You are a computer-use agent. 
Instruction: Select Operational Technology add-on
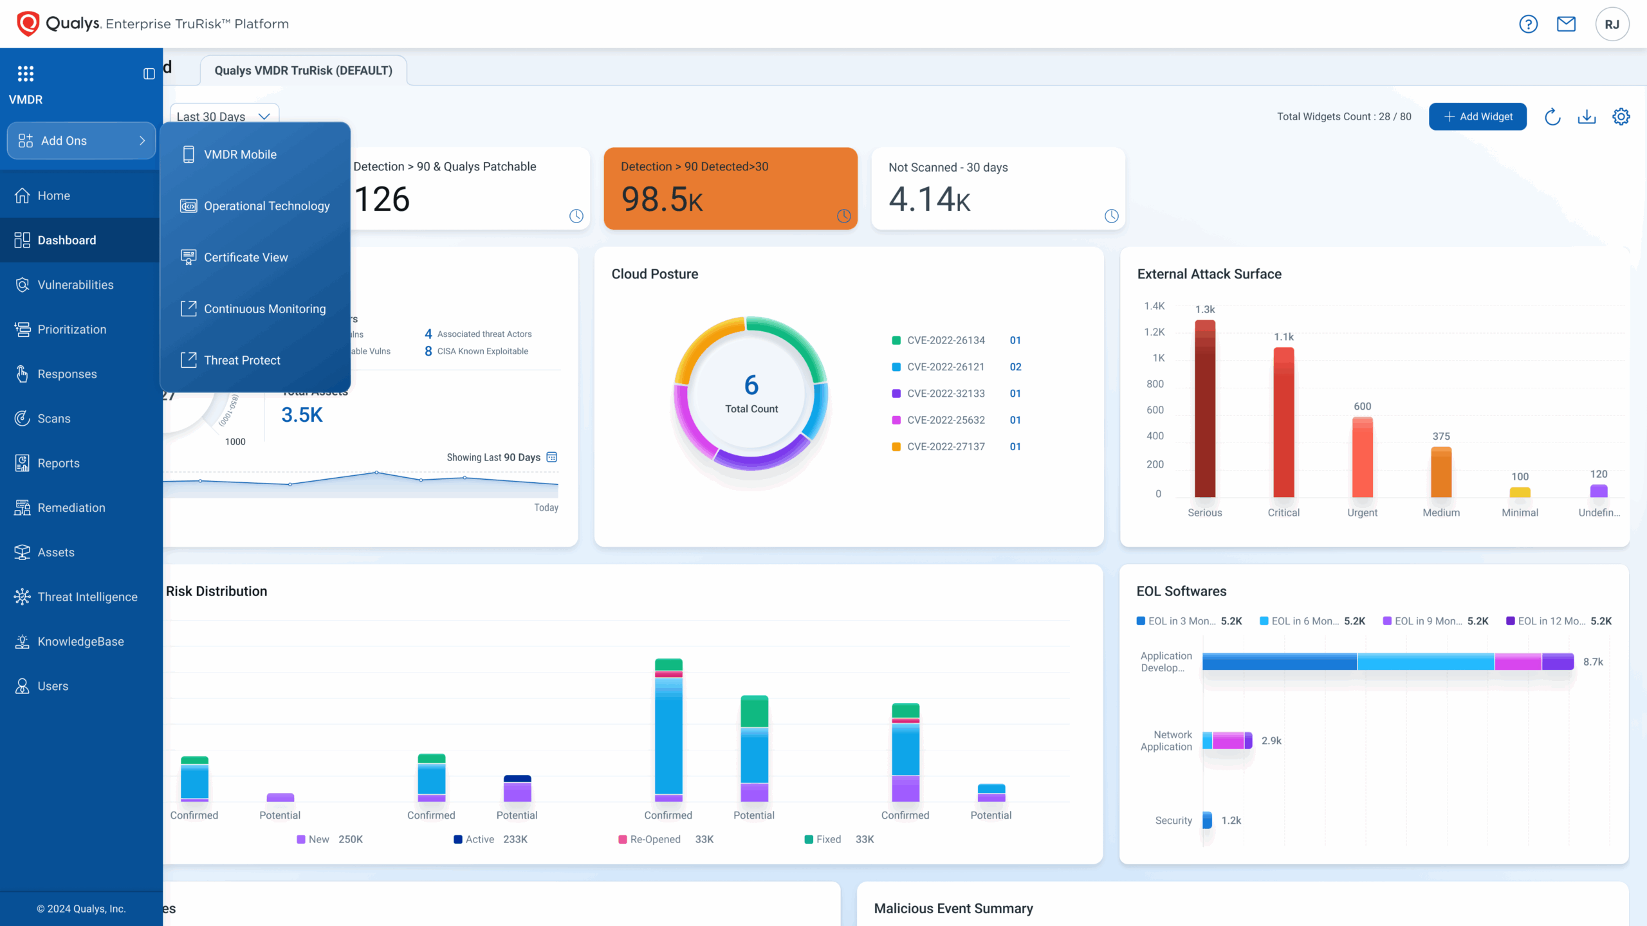point(255,206)
